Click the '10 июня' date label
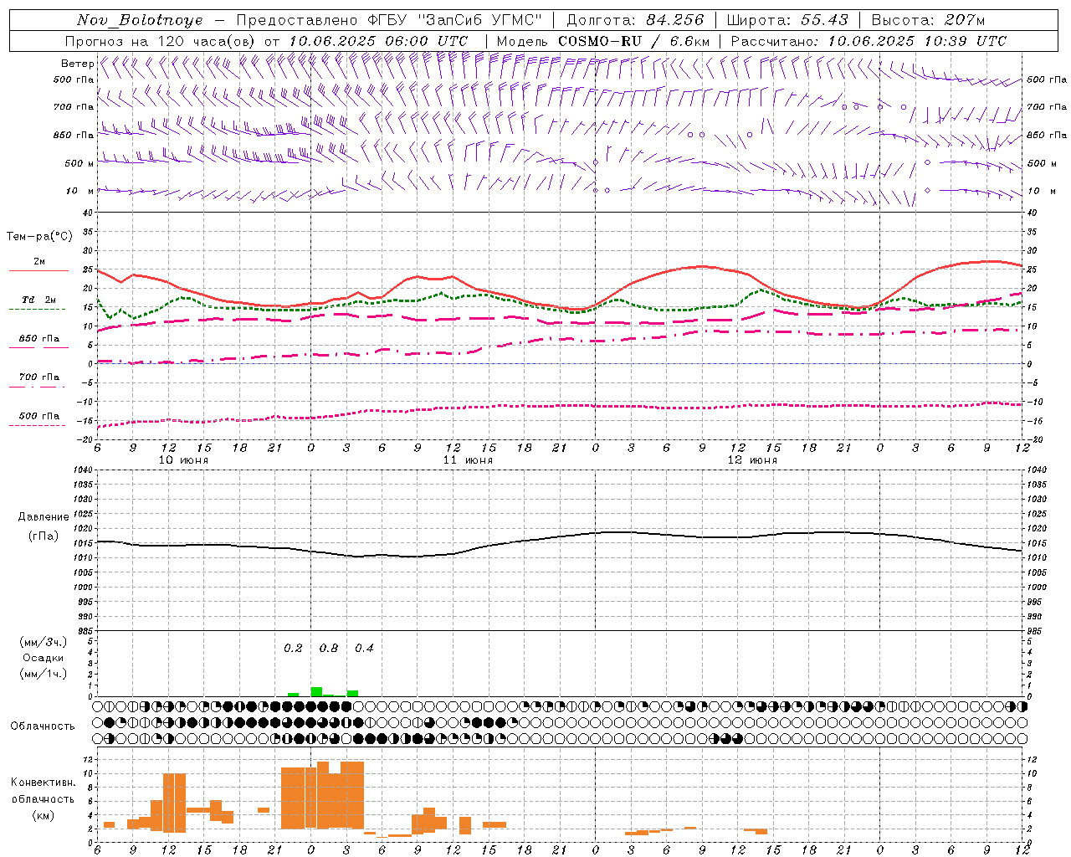The height and width of the screenshot is (857, 1071). coord(183,460)
